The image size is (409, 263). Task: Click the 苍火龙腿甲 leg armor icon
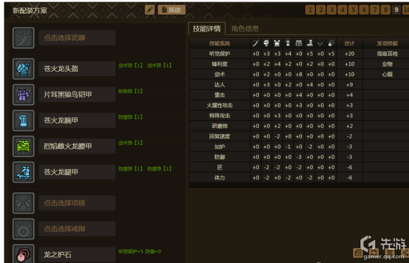coord(24,173)
